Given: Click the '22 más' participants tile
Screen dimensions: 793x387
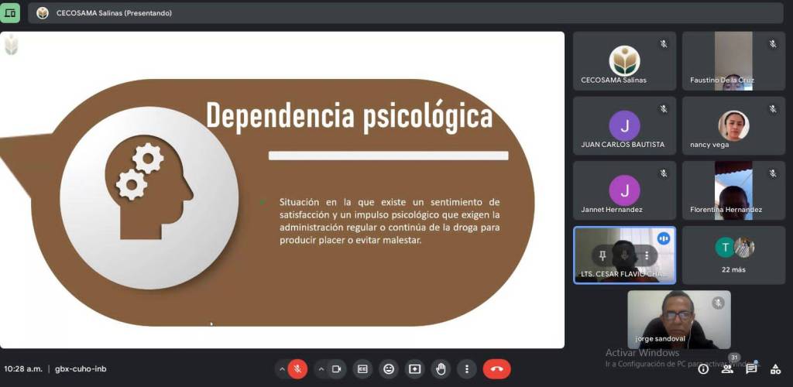Looking at the screenshot, I should [x=733, y=255].
